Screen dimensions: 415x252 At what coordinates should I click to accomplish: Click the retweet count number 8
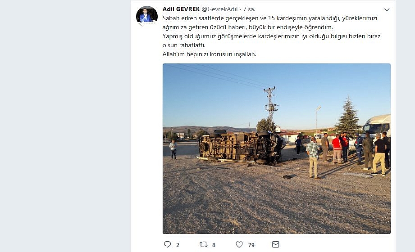point(214,245)
